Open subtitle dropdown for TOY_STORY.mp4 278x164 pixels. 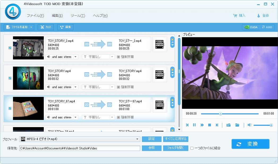(112, 87)
